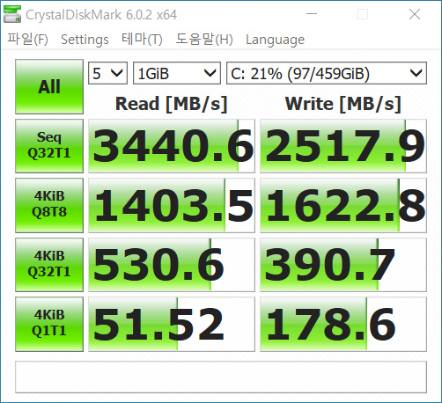Open the 도움말(H) help menu
442x403 pixels.
pos(204,39)
